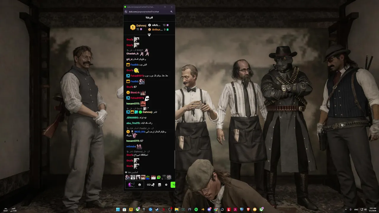379x213 pixels.
Task: Open Arthur... entry in the leaderboard
Action: (x=157, y=30)
